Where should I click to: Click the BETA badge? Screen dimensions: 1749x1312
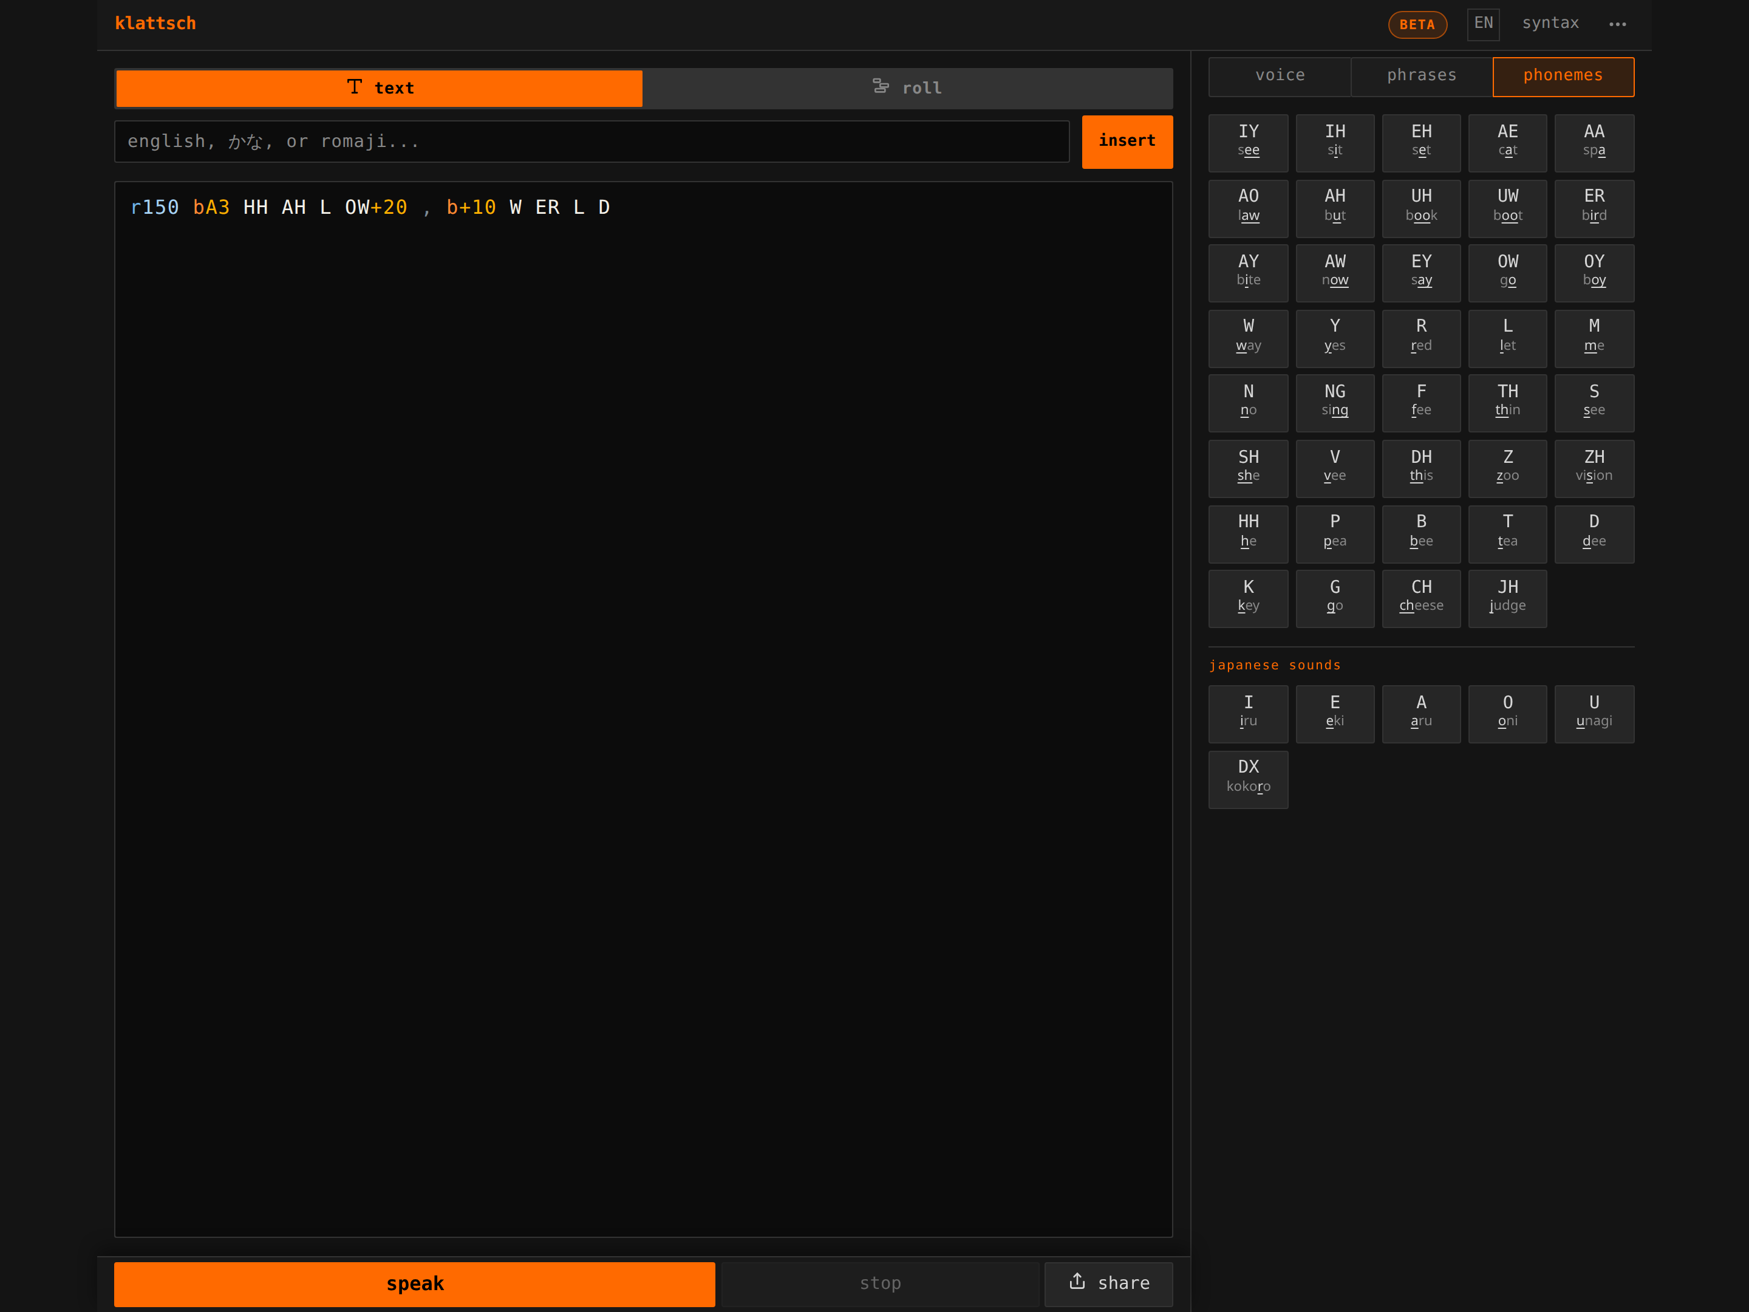click(x=1417, y=24)
